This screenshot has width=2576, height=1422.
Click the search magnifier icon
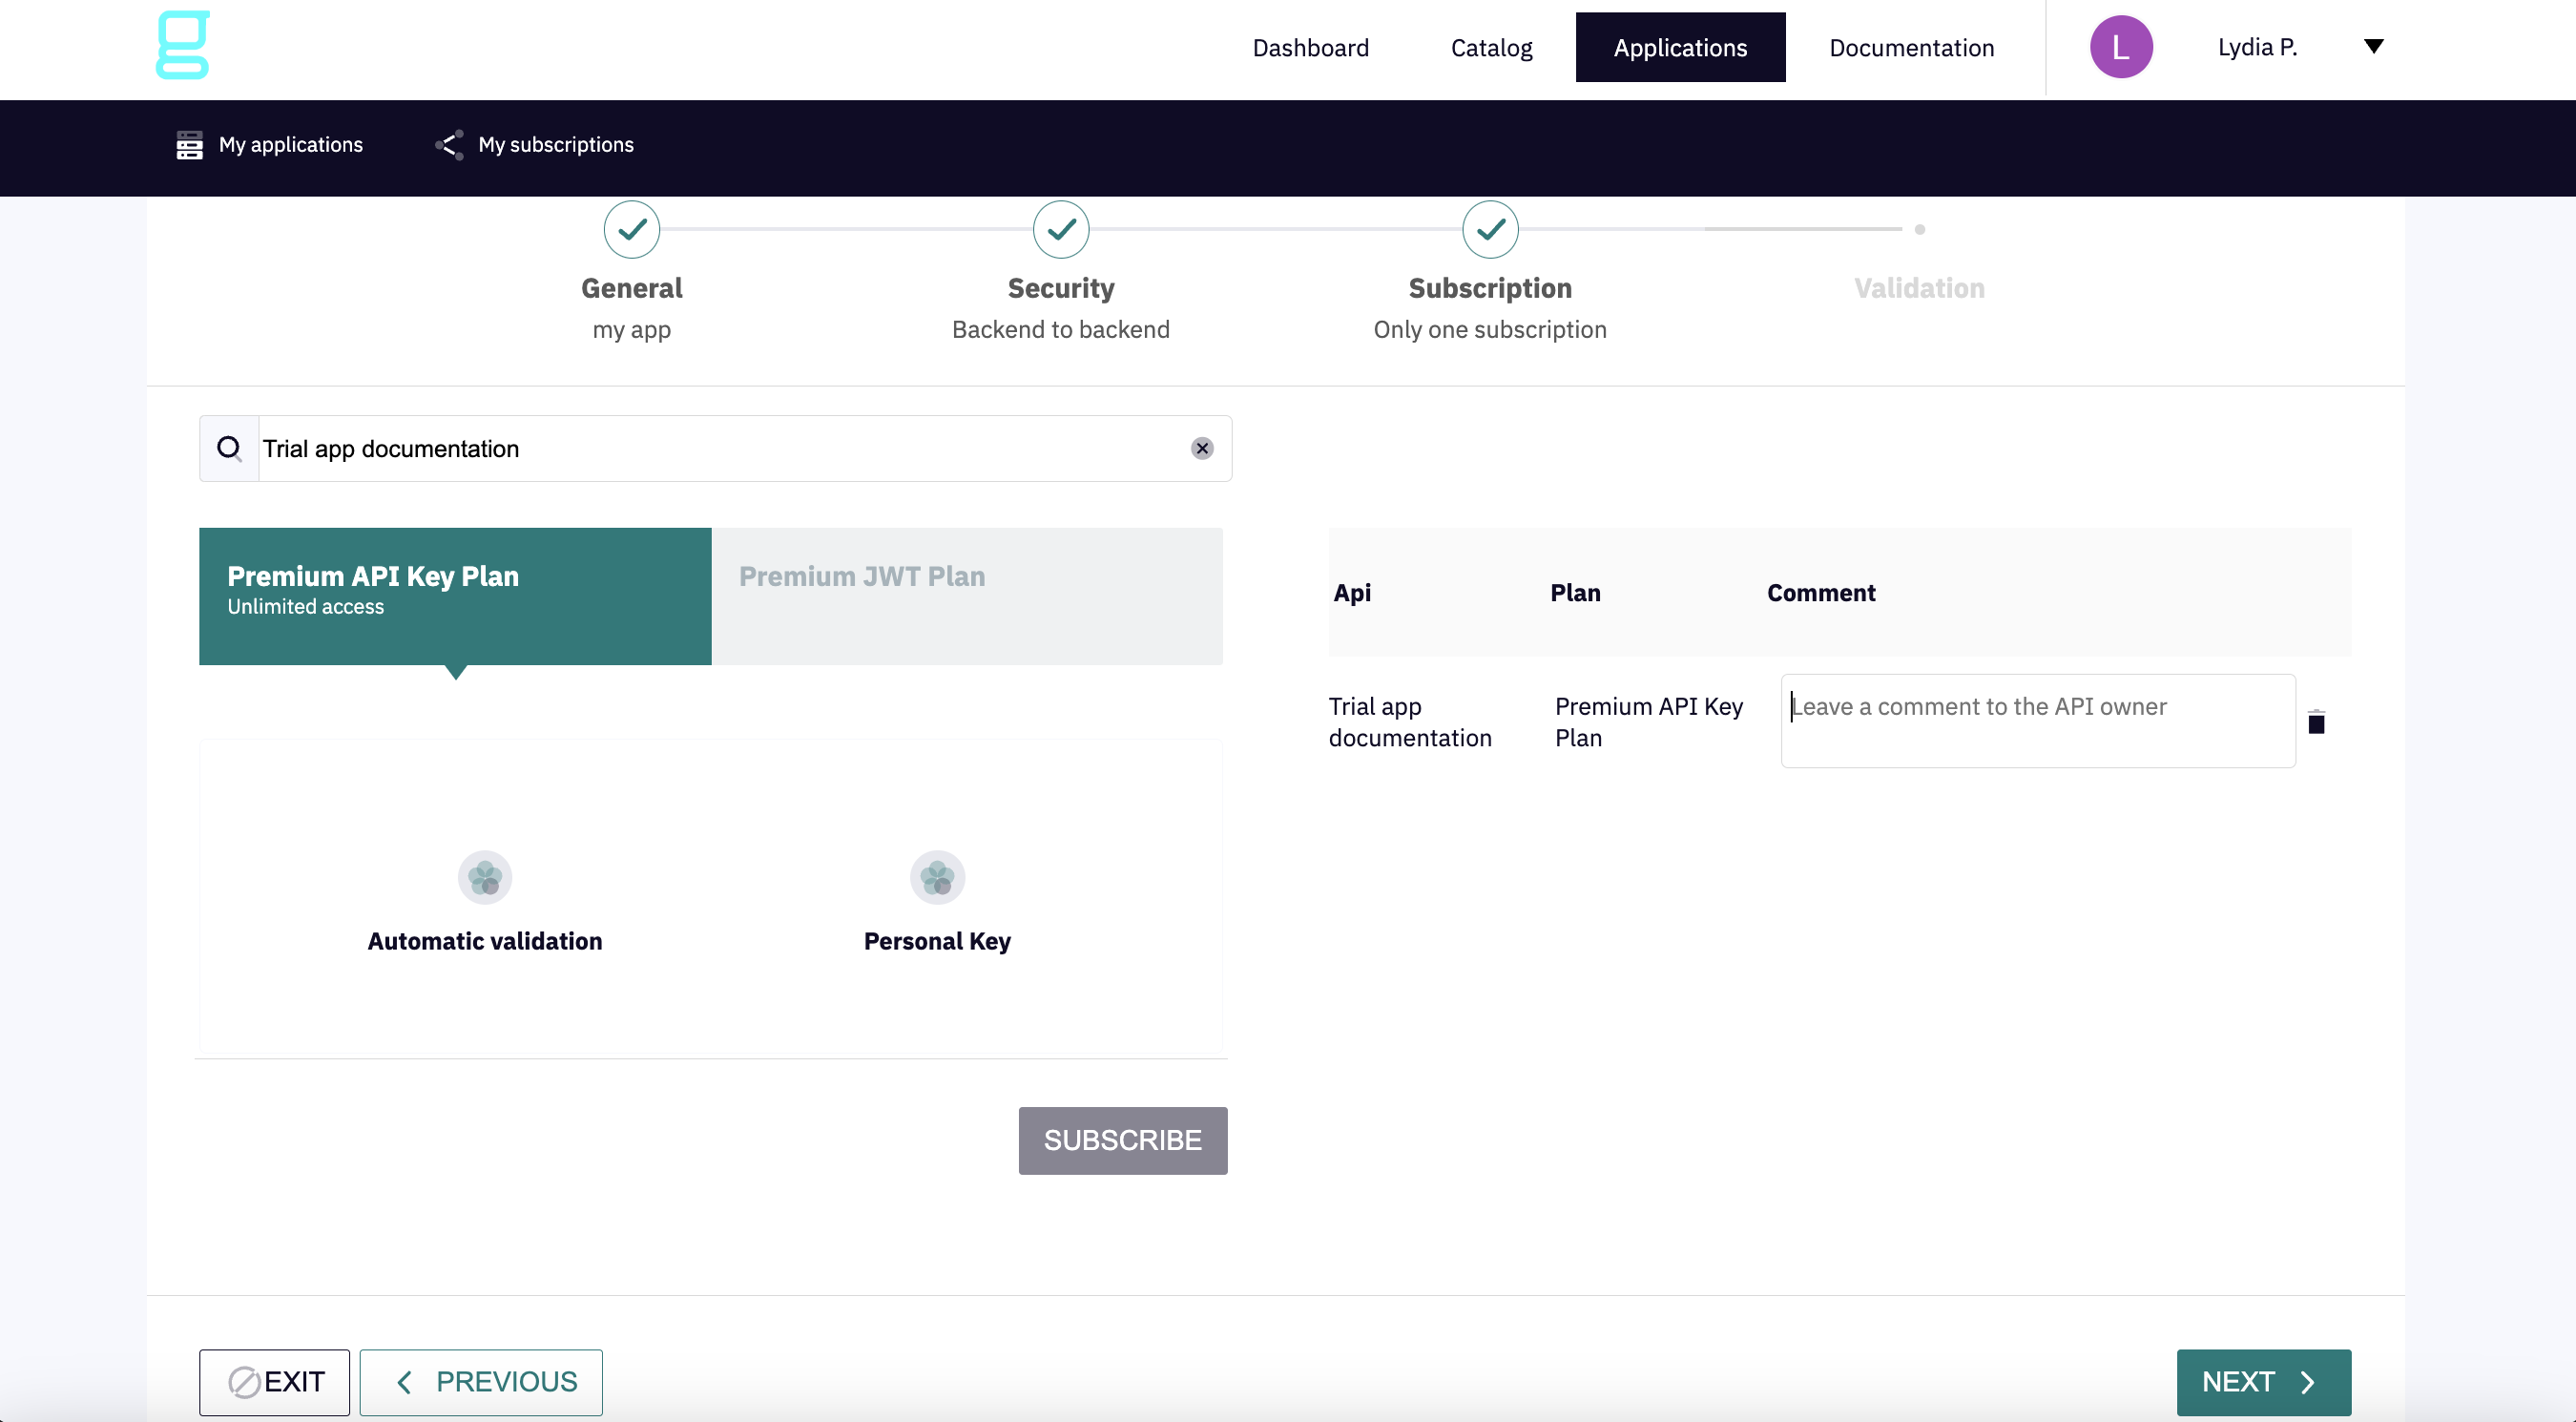click(x=229, y=448)
